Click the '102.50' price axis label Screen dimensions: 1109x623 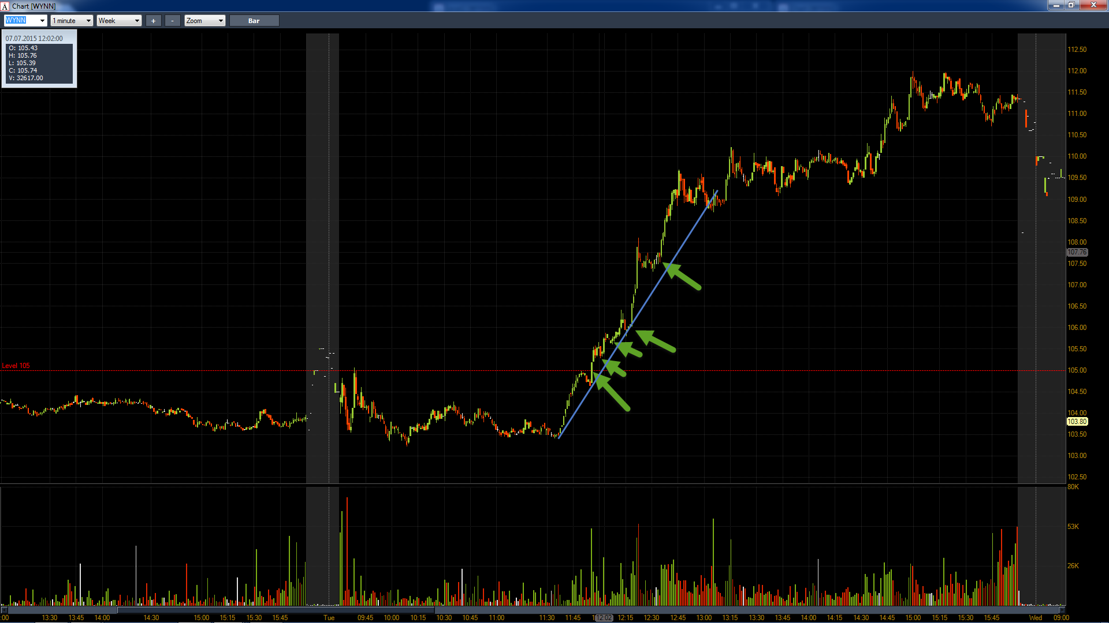(1077, 477)
